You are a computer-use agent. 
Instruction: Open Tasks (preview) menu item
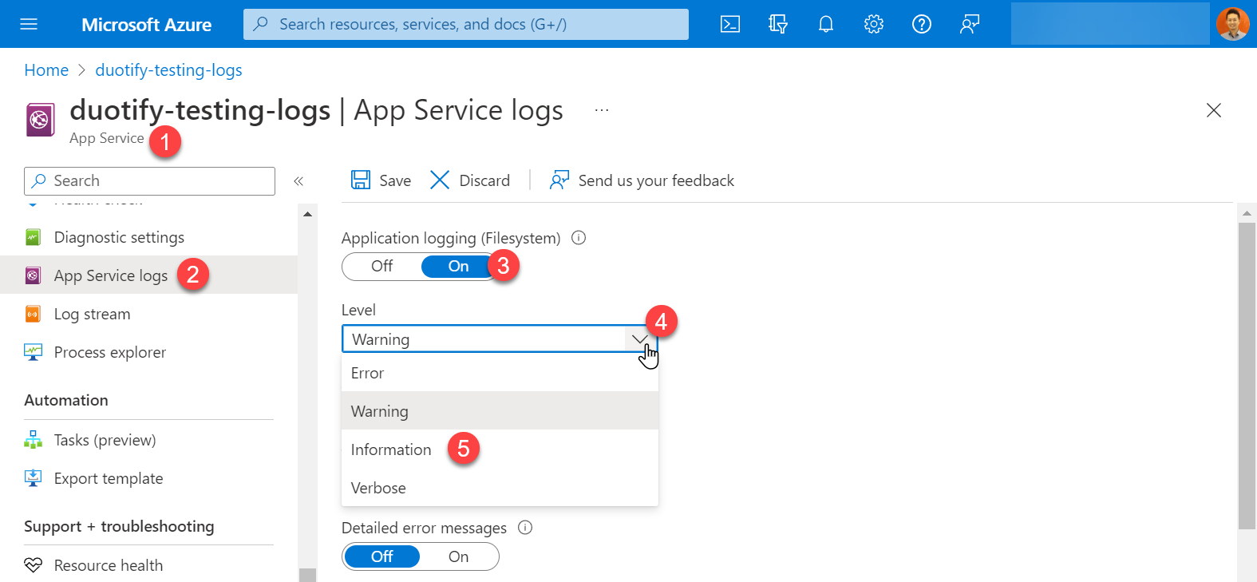tap(148, 440)
